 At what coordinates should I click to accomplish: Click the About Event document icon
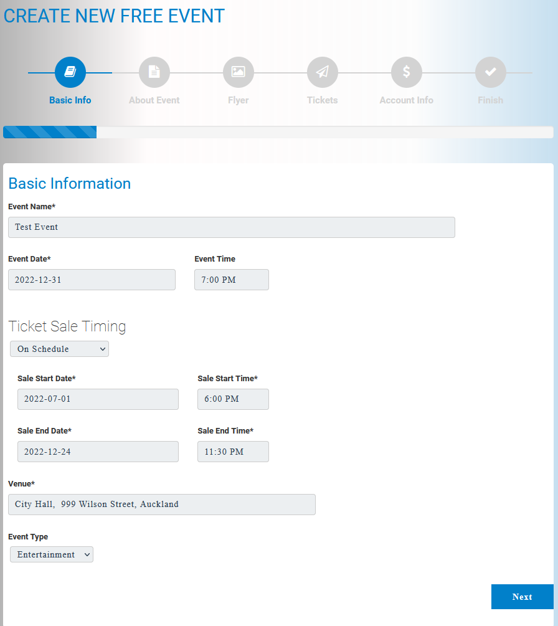(154, 72)
